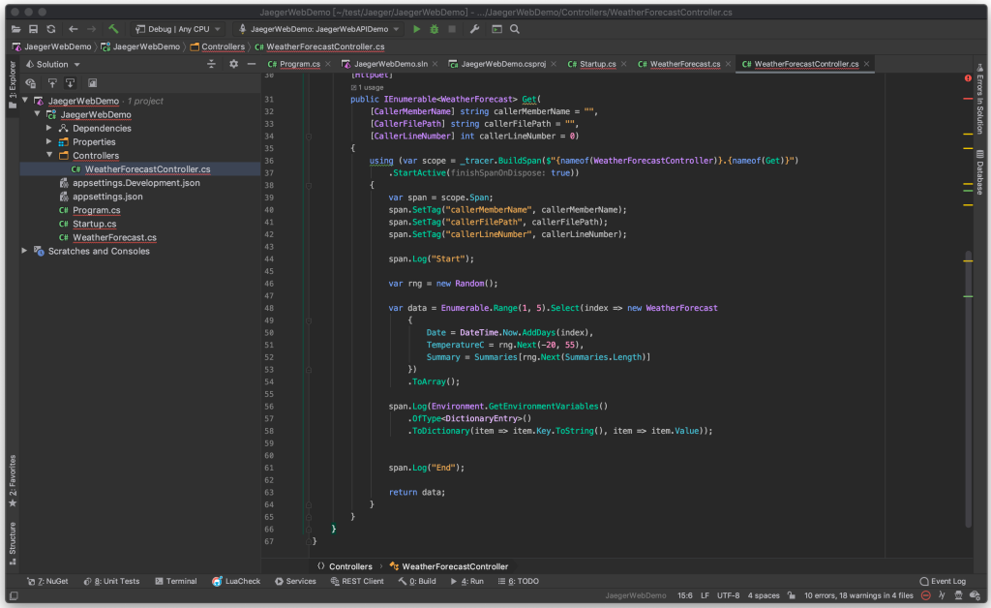Click the synchronize refresh icon
991x608 pixels.
(51, 29)
